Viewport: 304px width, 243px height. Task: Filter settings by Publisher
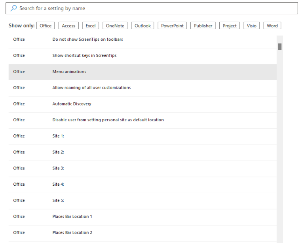(x=203, y=26)
